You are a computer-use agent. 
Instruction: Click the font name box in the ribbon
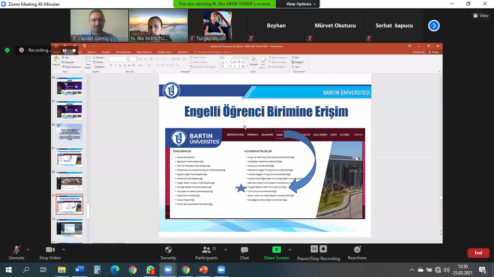point(118,59)
